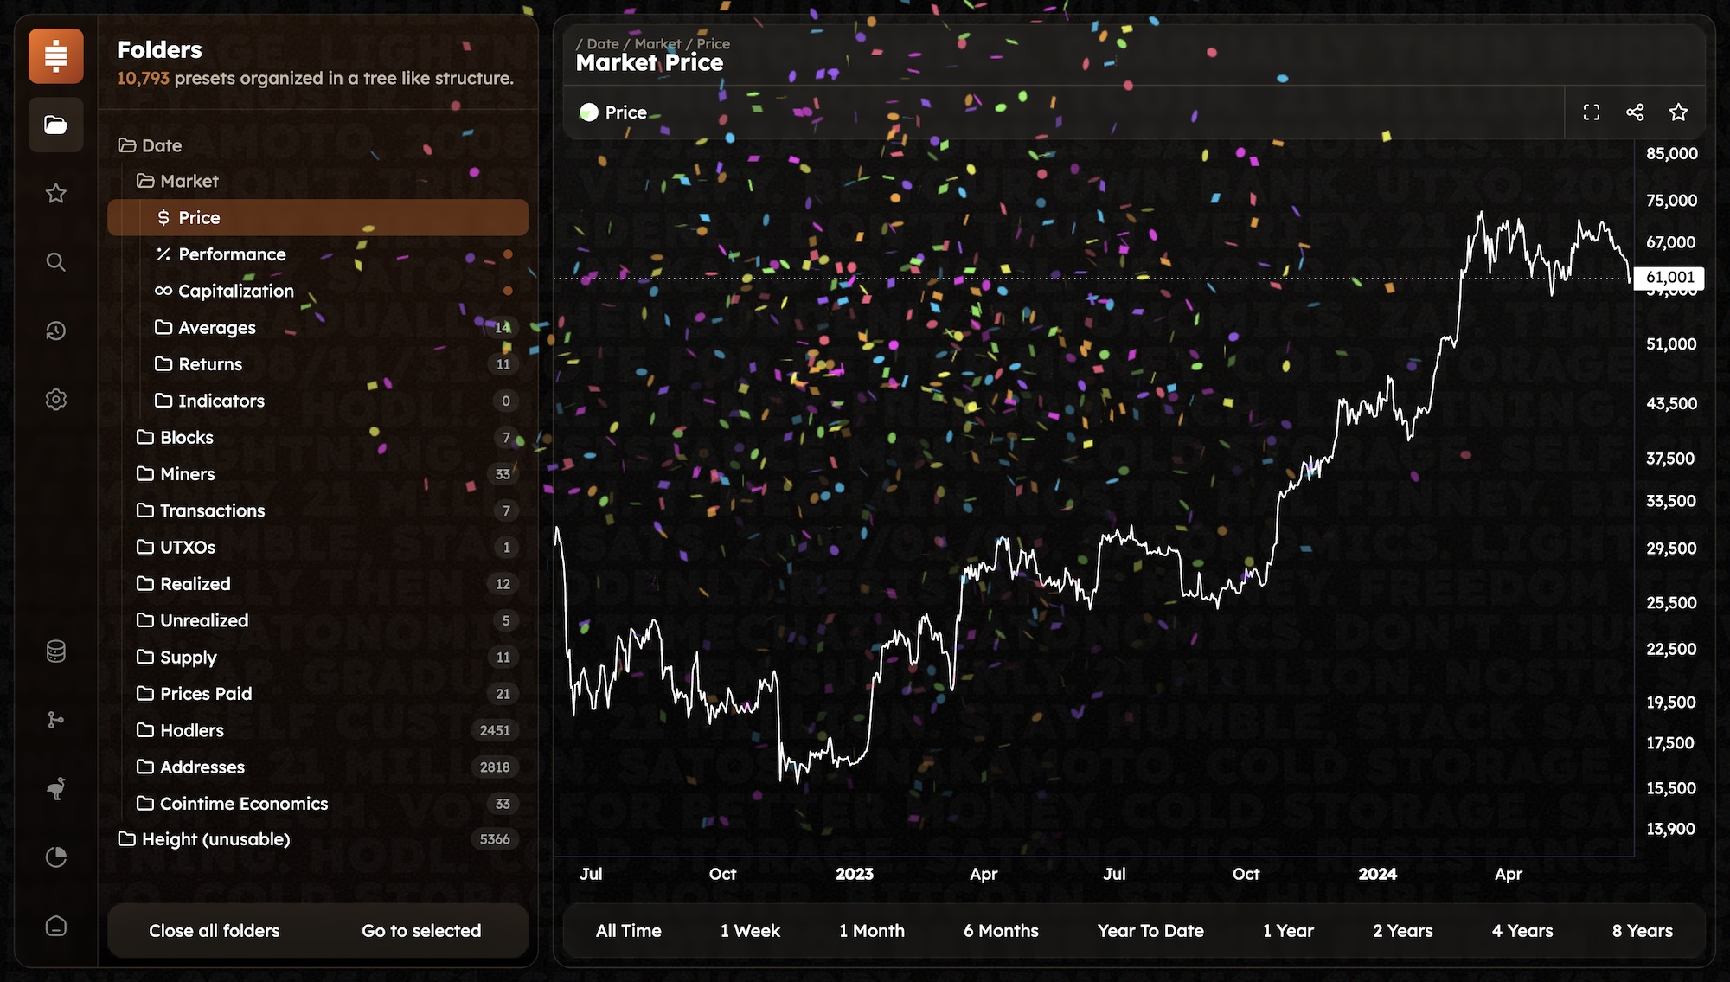Click Go to selected button
This screenshot has width=1730, height=982.
[421, 931]
